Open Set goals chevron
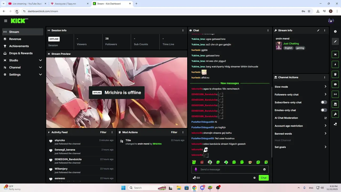The width and height of the screenshot is (341, 192). (x=325, y=147)
